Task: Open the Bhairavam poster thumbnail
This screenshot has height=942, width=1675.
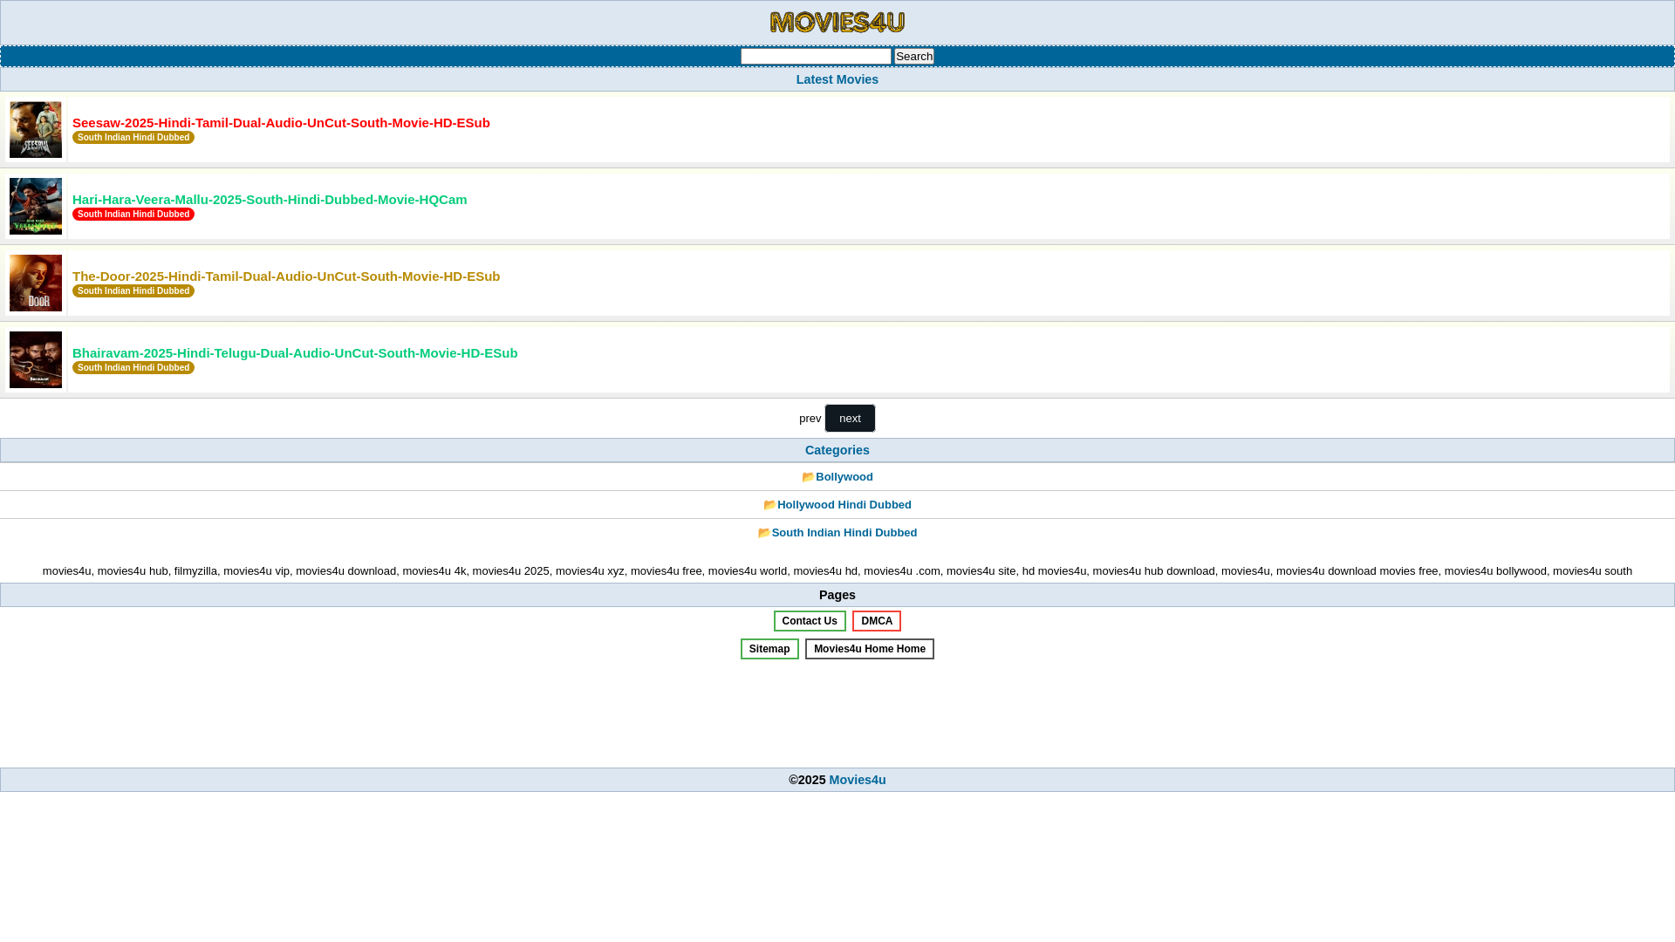Action: pos(36,360)
